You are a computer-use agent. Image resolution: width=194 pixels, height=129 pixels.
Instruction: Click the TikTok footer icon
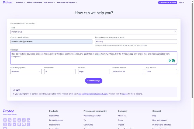point(29,124)
